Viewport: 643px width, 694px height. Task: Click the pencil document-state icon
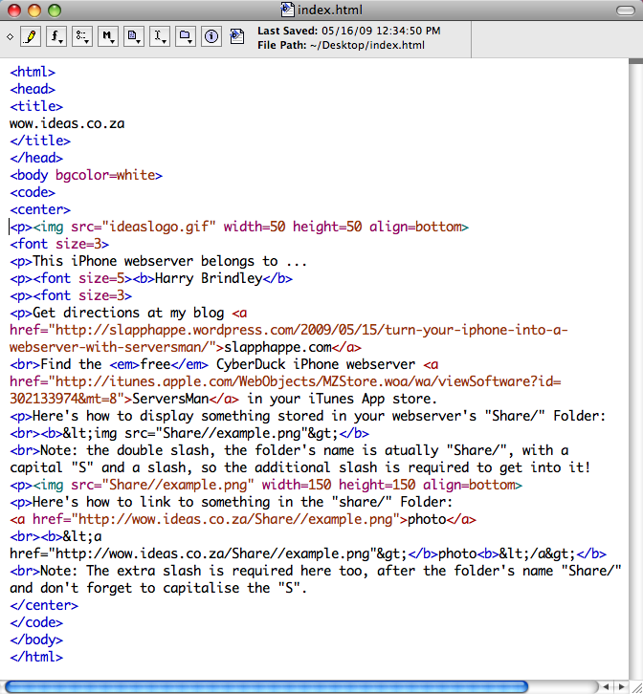click(30, 37)
